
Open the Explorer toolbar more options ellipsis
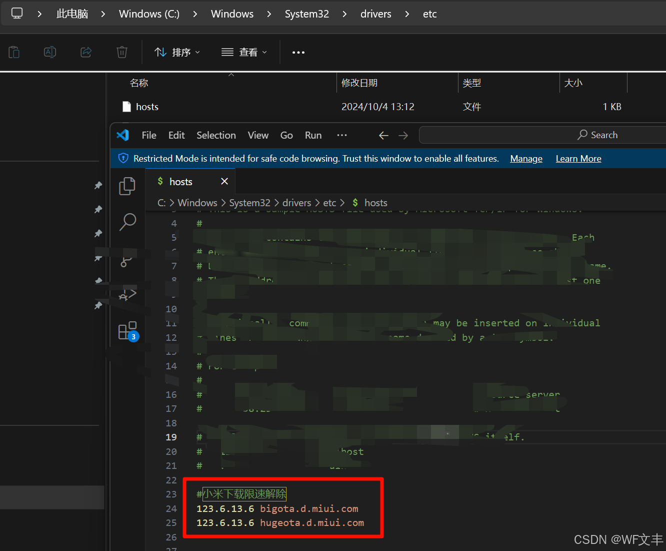(x=298, y=52)
